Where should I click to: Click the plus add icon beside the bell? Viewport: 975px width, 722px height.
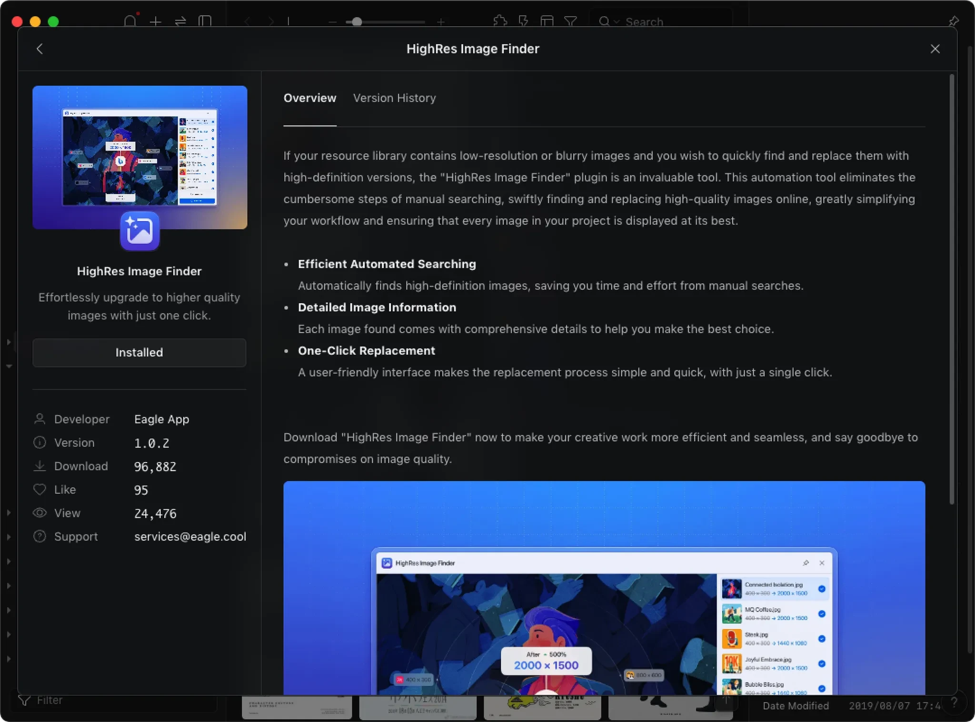point(156,21)
